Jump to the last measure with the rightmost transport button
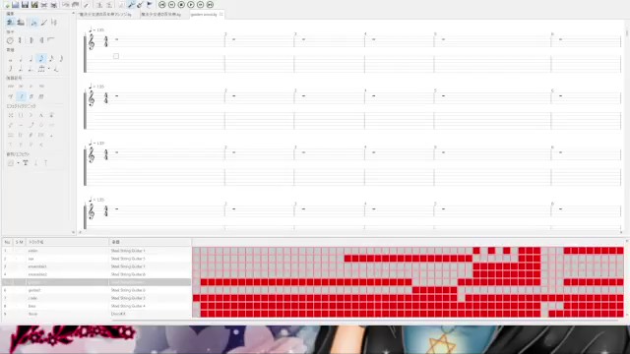 point(210,5)
